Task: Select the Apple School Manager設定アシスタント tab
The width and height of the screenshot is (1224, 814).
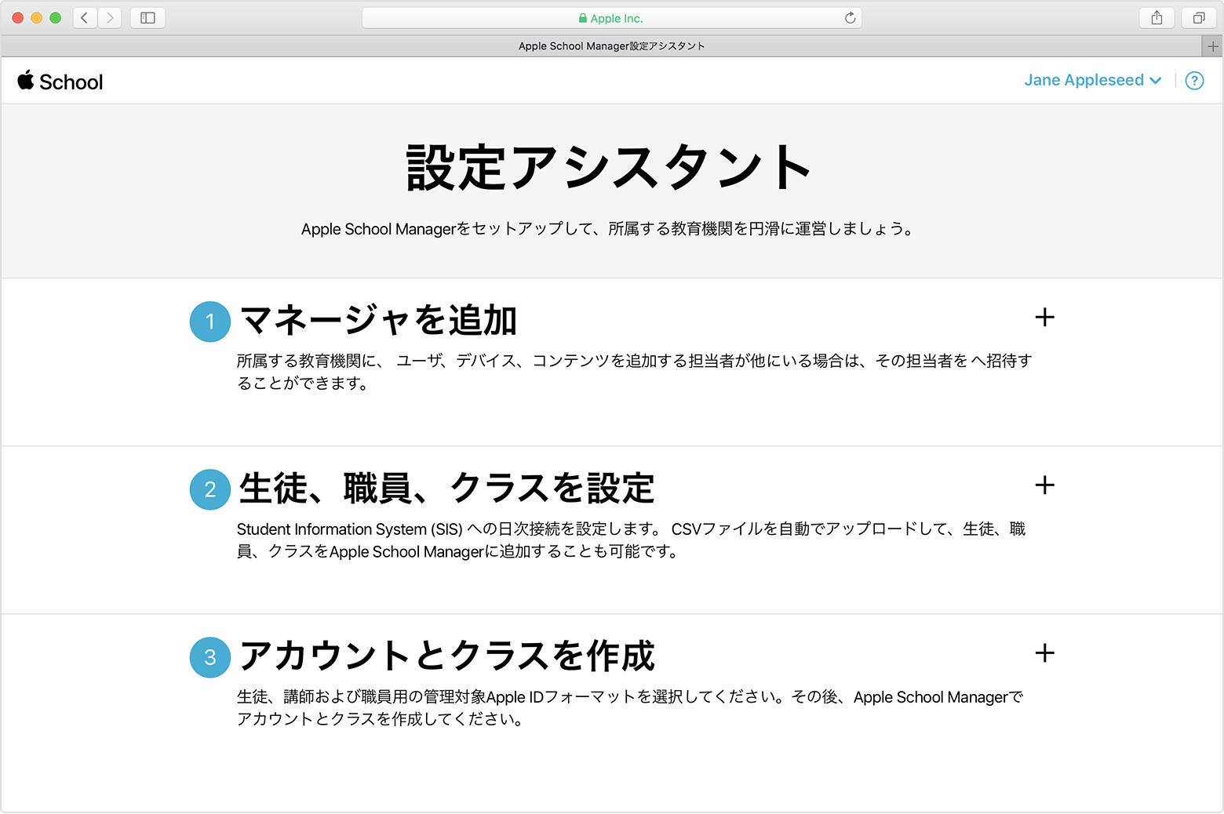Action: click(612, 46)
